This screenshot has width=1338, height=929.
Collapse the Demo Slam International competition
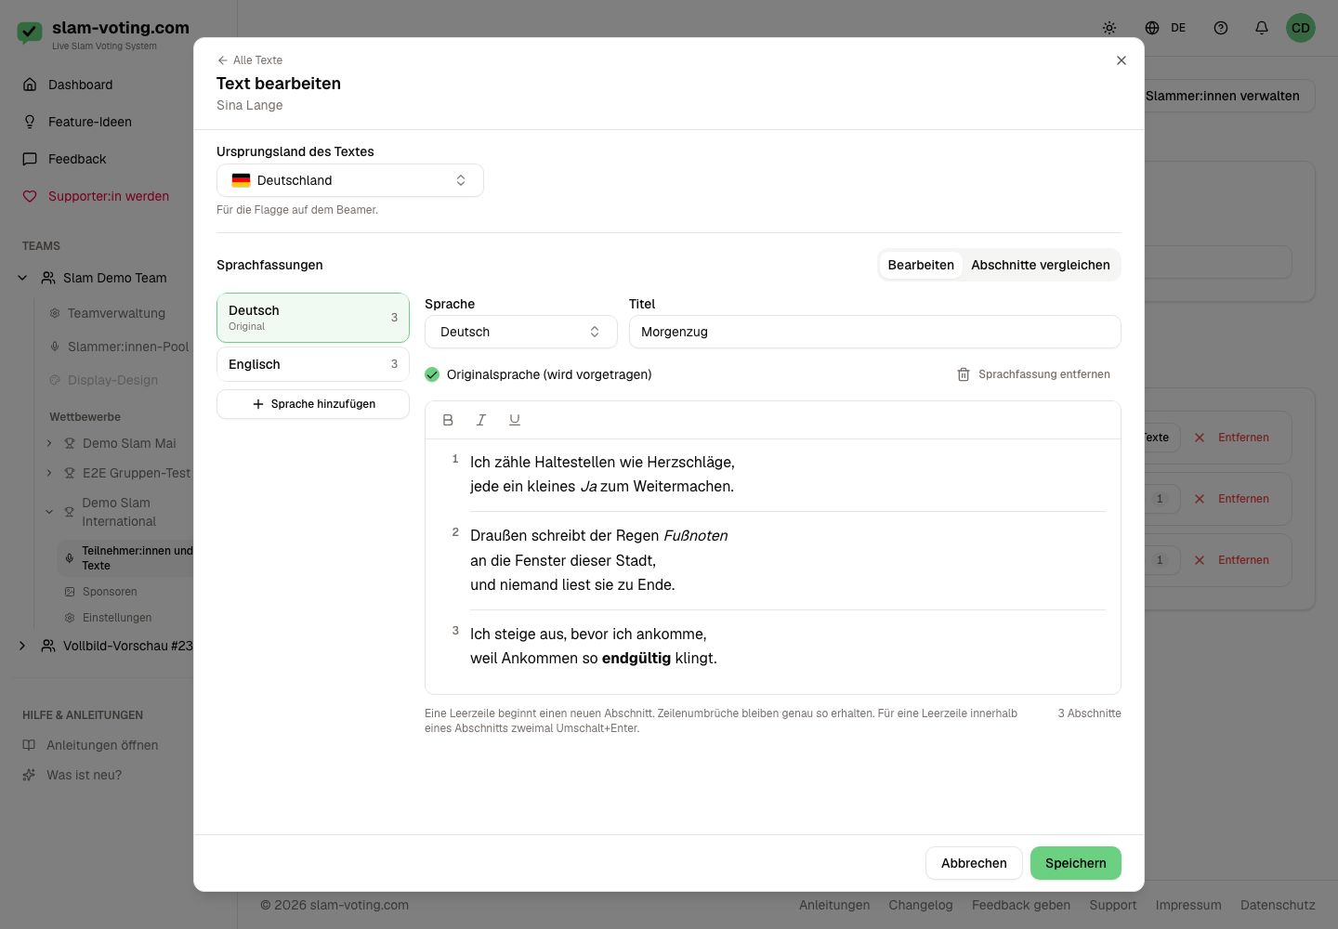click(49, 512)
